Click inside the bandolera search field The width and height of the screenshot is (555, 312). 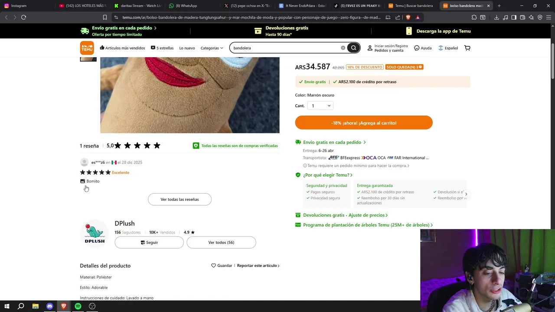[286, 48]
